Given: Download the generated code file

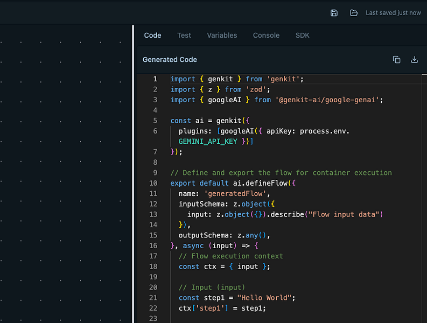Looking at the screenshot, I should click(414, 59).
